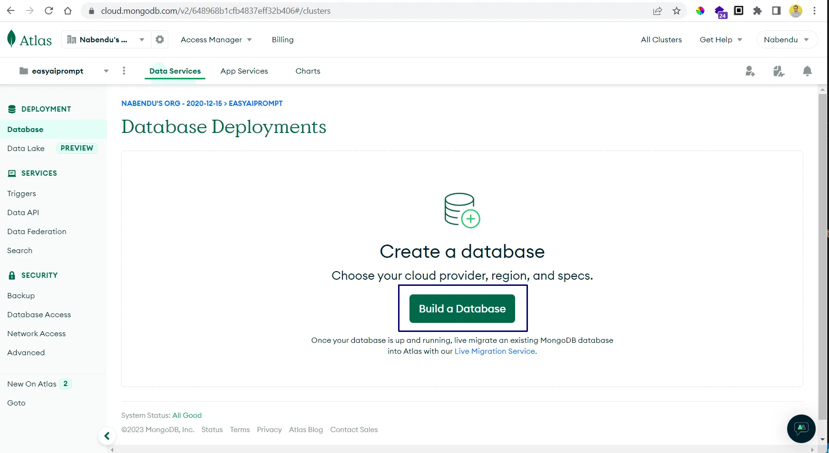This screenshot has width=829, height=453.
Task: Click Build a Database button
Action: pyautogui.click(x=462, y=309)
